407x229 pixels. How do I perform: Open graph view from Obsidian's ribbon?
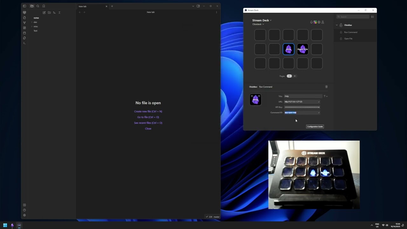pyautogui.click(x=24, y=23)
